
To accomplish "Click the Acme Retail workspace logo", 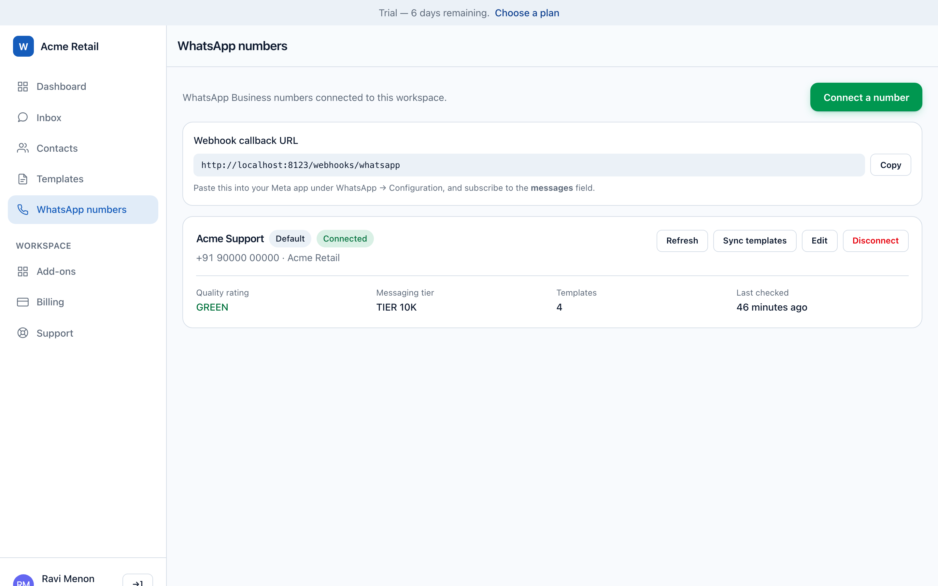I will tap(23, 47).
